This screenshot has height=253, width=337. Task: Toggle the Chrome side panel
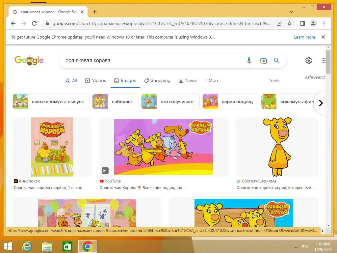point(303,23)
